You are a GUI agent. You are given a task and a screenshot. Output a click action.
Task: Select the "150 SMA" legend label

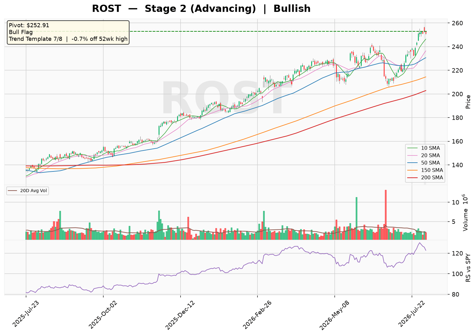point(432,170)
